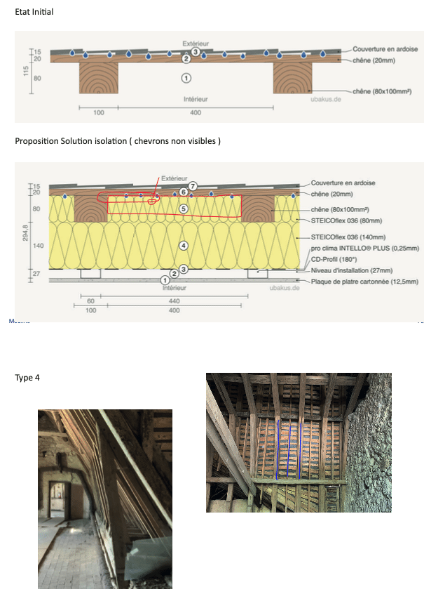Click the 'Proposition Solution isolation' heading
The height and width of the screenshot is (594, 424).
click(117, 141)
